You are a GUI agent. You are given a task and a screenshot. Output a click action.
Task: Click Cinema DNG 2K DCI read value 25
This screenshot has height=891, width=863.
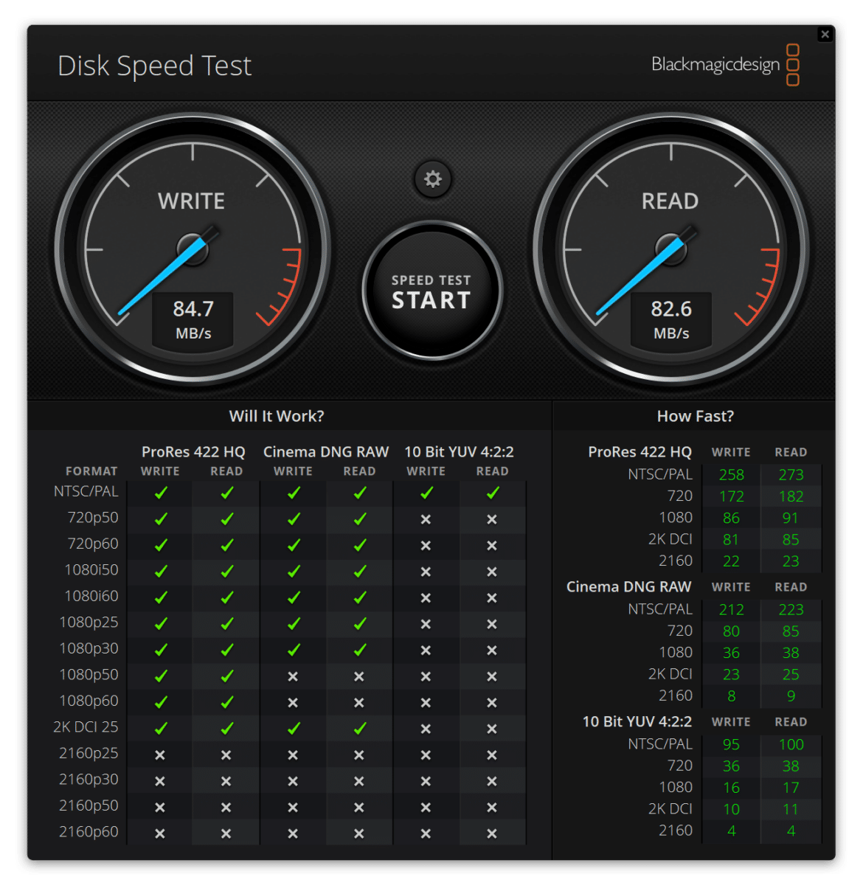tap(791, 674)
